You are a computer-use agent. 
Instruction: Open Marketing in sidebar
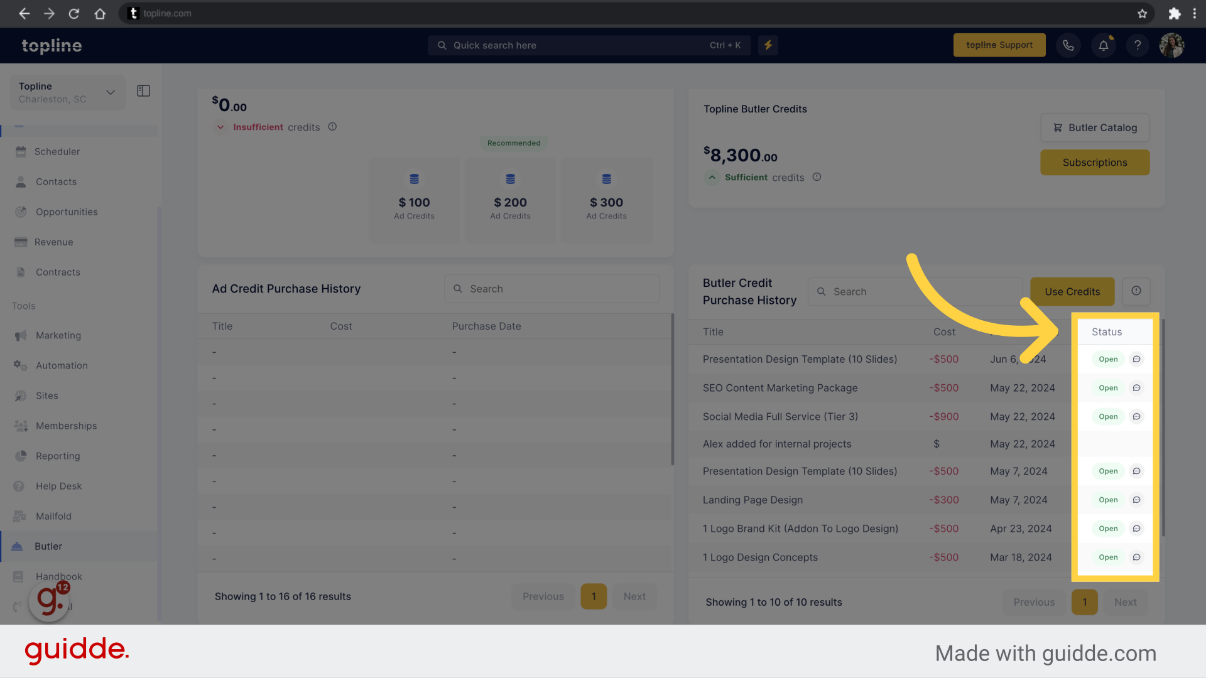(x=79, y=336)
